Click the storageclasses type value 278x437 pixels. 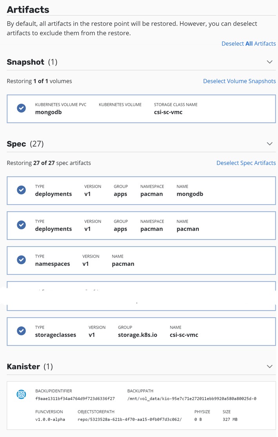pyautogui.click(x=55, y=335)
